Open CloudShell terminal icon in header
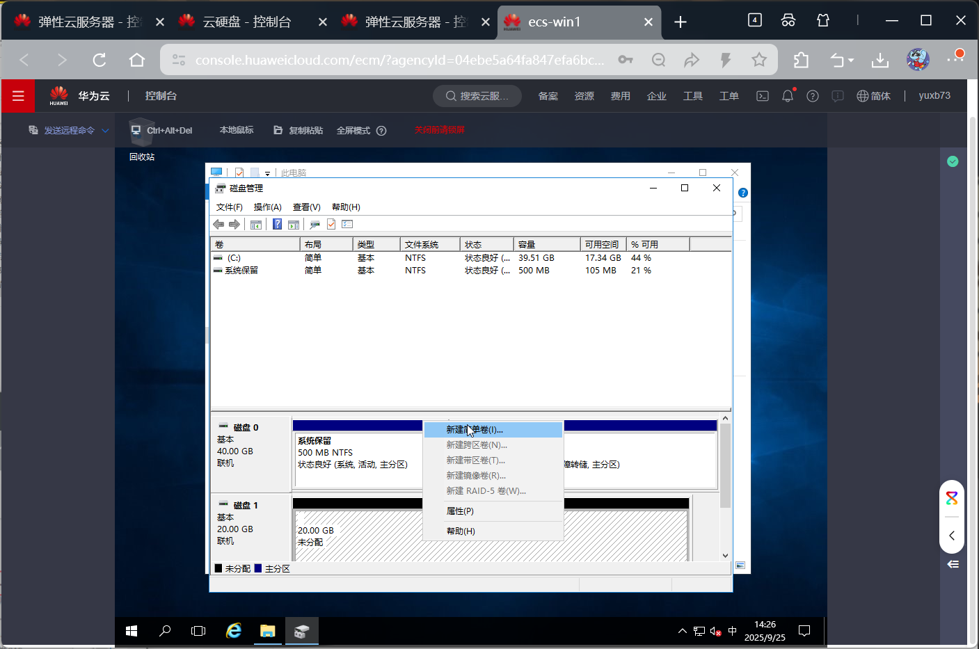Image resolution: width=979 pixels, height=649 pixels. pos(763,96)
